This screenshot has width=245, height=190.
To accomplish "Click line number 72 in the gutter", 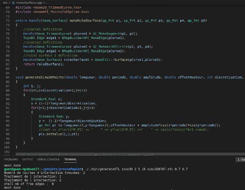I will pyautogui.click(x=8, y=21).
